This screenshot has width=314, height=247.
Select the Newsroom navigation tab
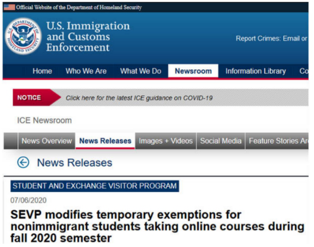coord(193,71)
